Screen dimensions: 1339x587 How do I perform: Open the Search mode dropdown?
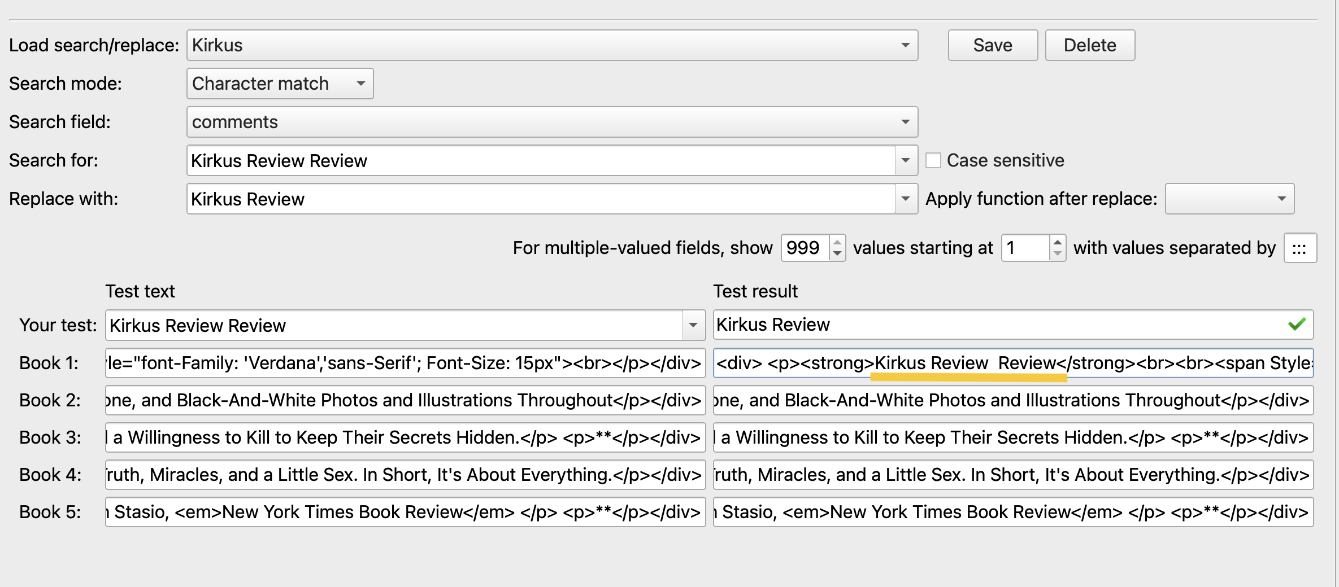(360, 84)
